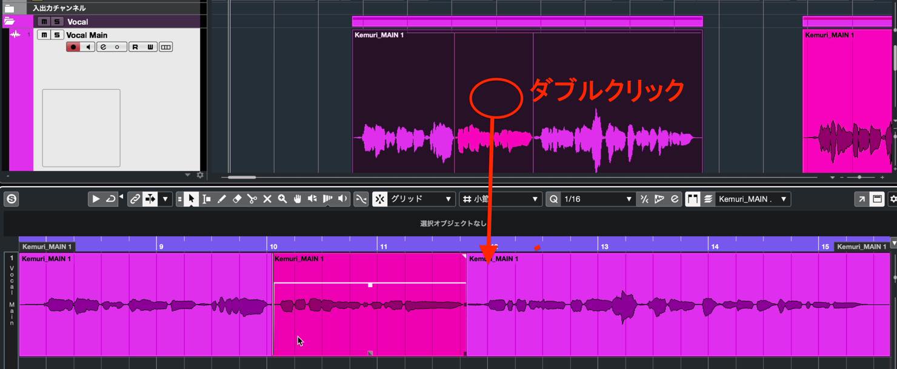Viewport: 897px width, 369px height.
Task: Select the Erase tool
Action: coord(237,199)
